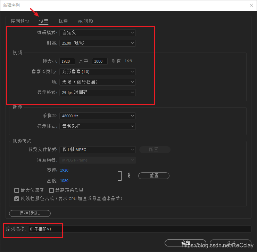Viewport: 257px width, 252px height.
Task: Switch to 轨道 tab
Action: [x=63, y=21]
